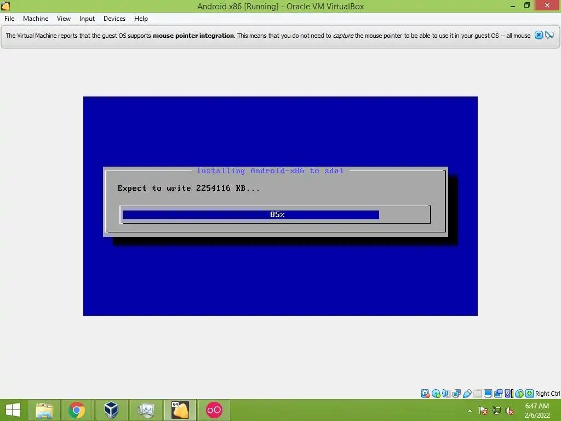Click the 85% installation progress bar
Screen dimensions: 561x421
275,214
